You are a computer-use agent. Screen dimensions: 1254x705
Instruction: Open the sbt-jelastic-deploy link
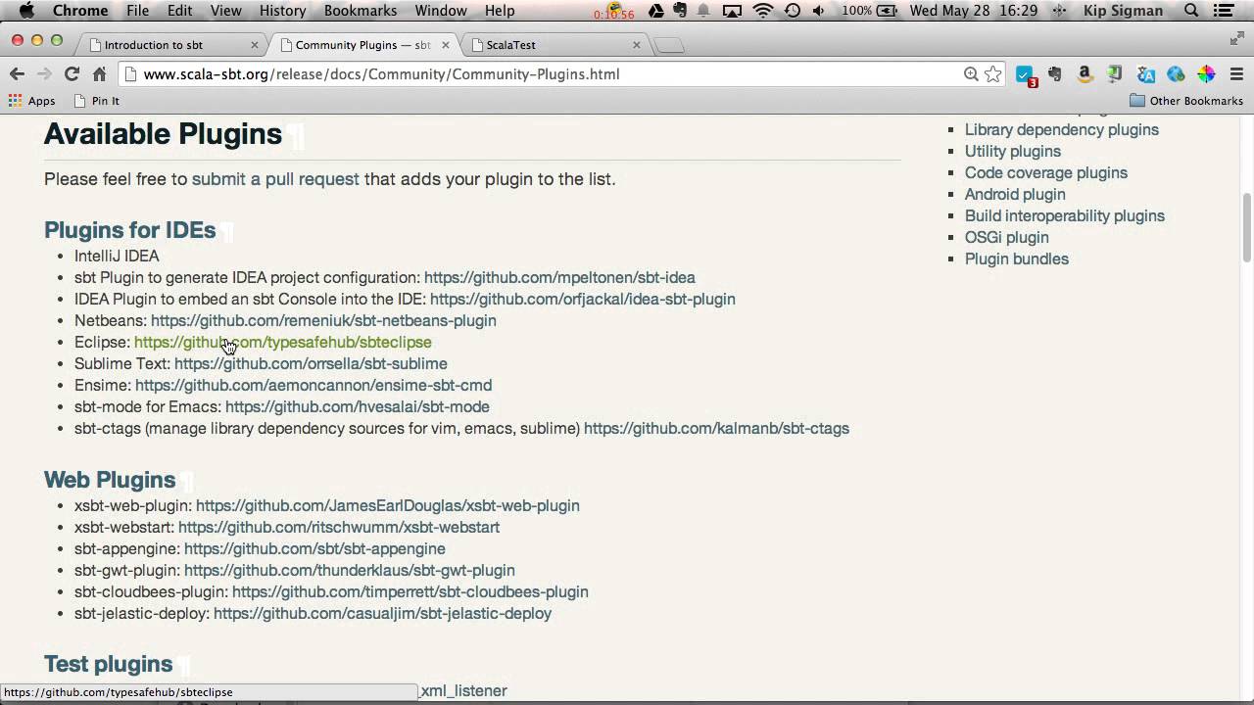click(382, 614)
